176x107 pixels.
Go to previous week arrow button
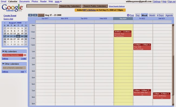point(30,15)
